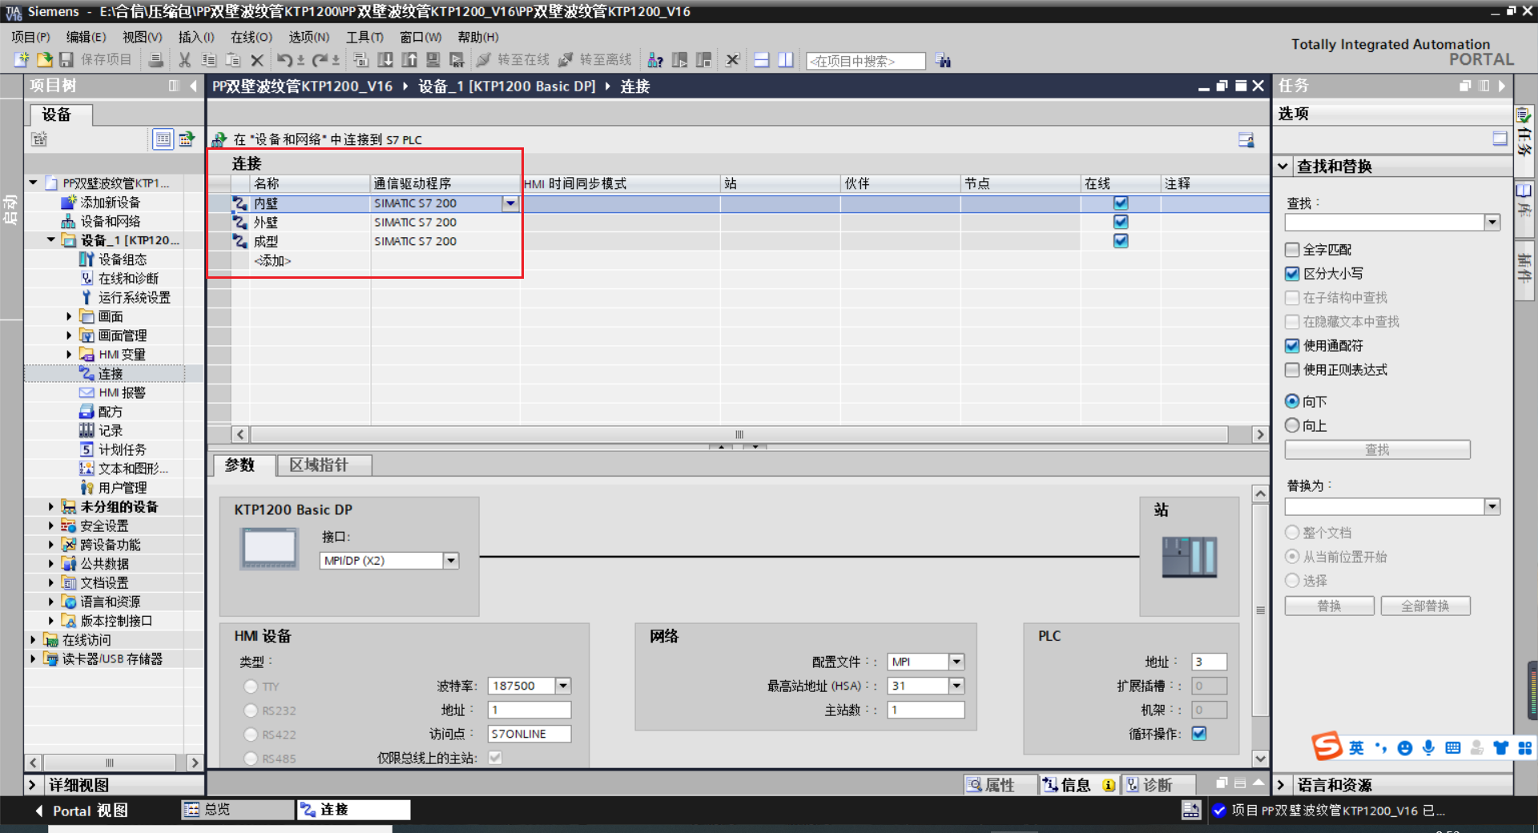Viewport: 1538px width, 833px height.
Task: Toggle 在线 checkbox for 外壁 connection
Action: point(1121,222)
